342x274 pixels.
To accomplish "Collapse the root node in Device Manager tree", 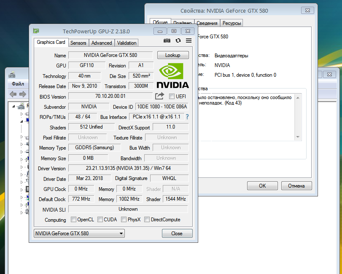I will point(13,106).
